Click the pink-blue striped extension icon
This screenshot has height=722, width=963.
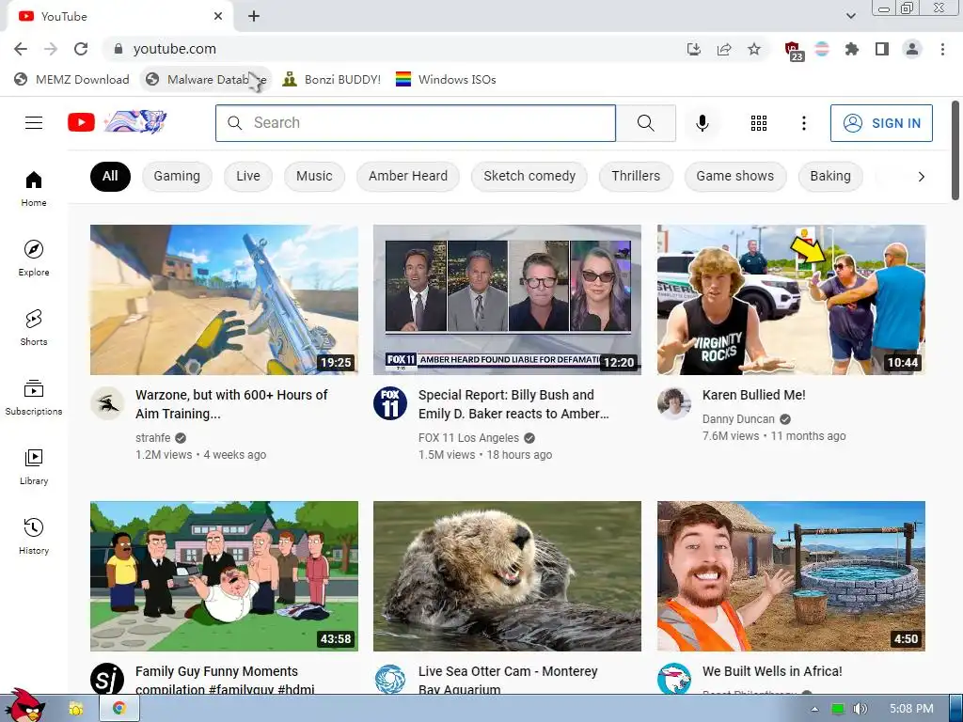822,49
